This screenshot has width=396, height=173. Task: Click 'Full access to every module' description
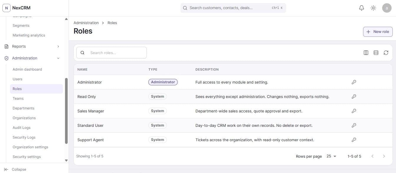pyautogui.click(x=232, y=82)
